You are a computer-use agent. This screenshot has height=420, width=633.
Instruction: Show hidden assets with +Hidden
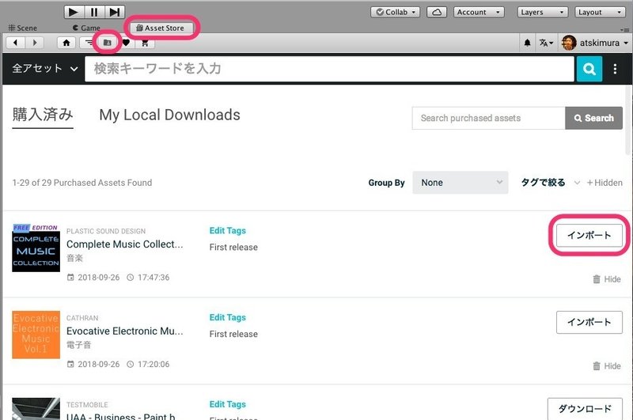605,183
